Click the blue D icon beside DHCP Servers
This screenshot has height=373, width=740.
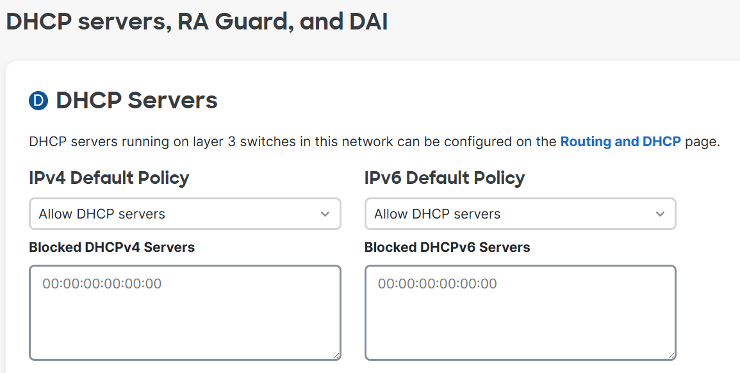coord(38,101)
